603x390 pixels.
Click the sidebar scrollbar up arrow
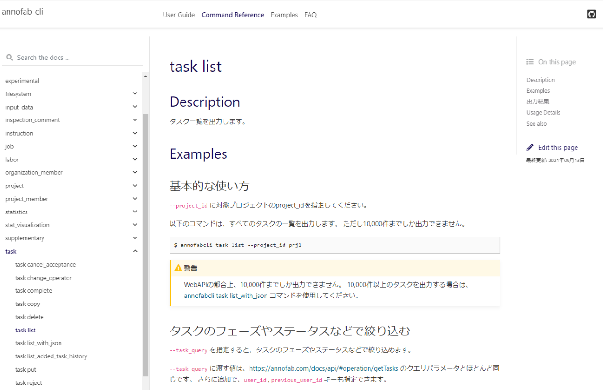146,76
